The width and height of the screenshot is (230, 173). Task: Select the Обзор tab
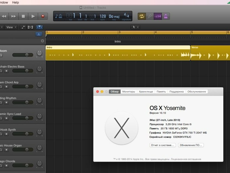(x=115, y=92)
